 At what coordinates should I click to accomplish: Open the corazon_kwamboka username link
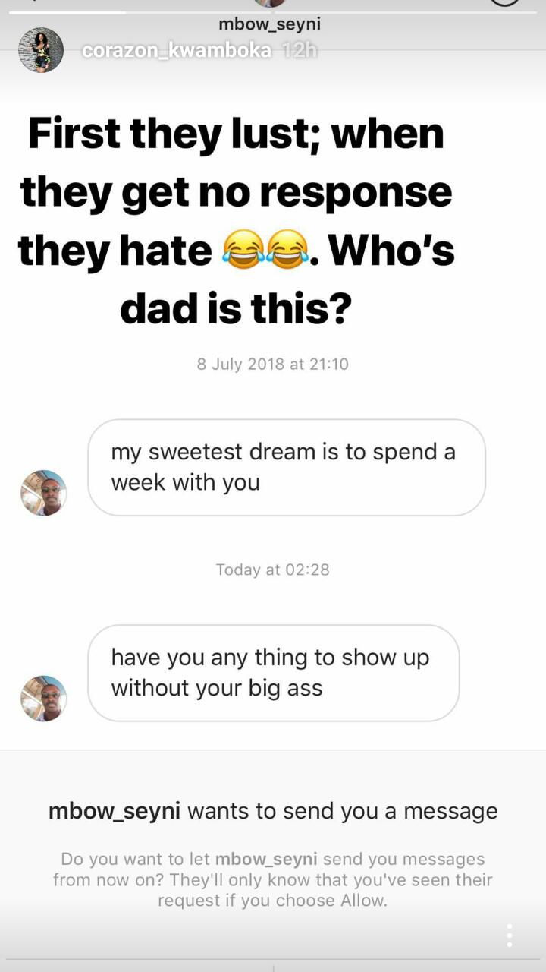pyautogui.click(x=177, y=51)
